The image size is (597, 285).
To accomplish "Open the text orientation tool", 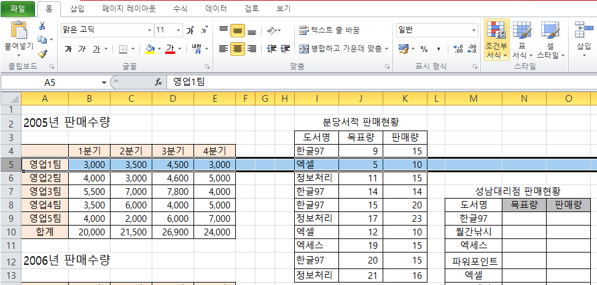I will (x=271, y=30).
